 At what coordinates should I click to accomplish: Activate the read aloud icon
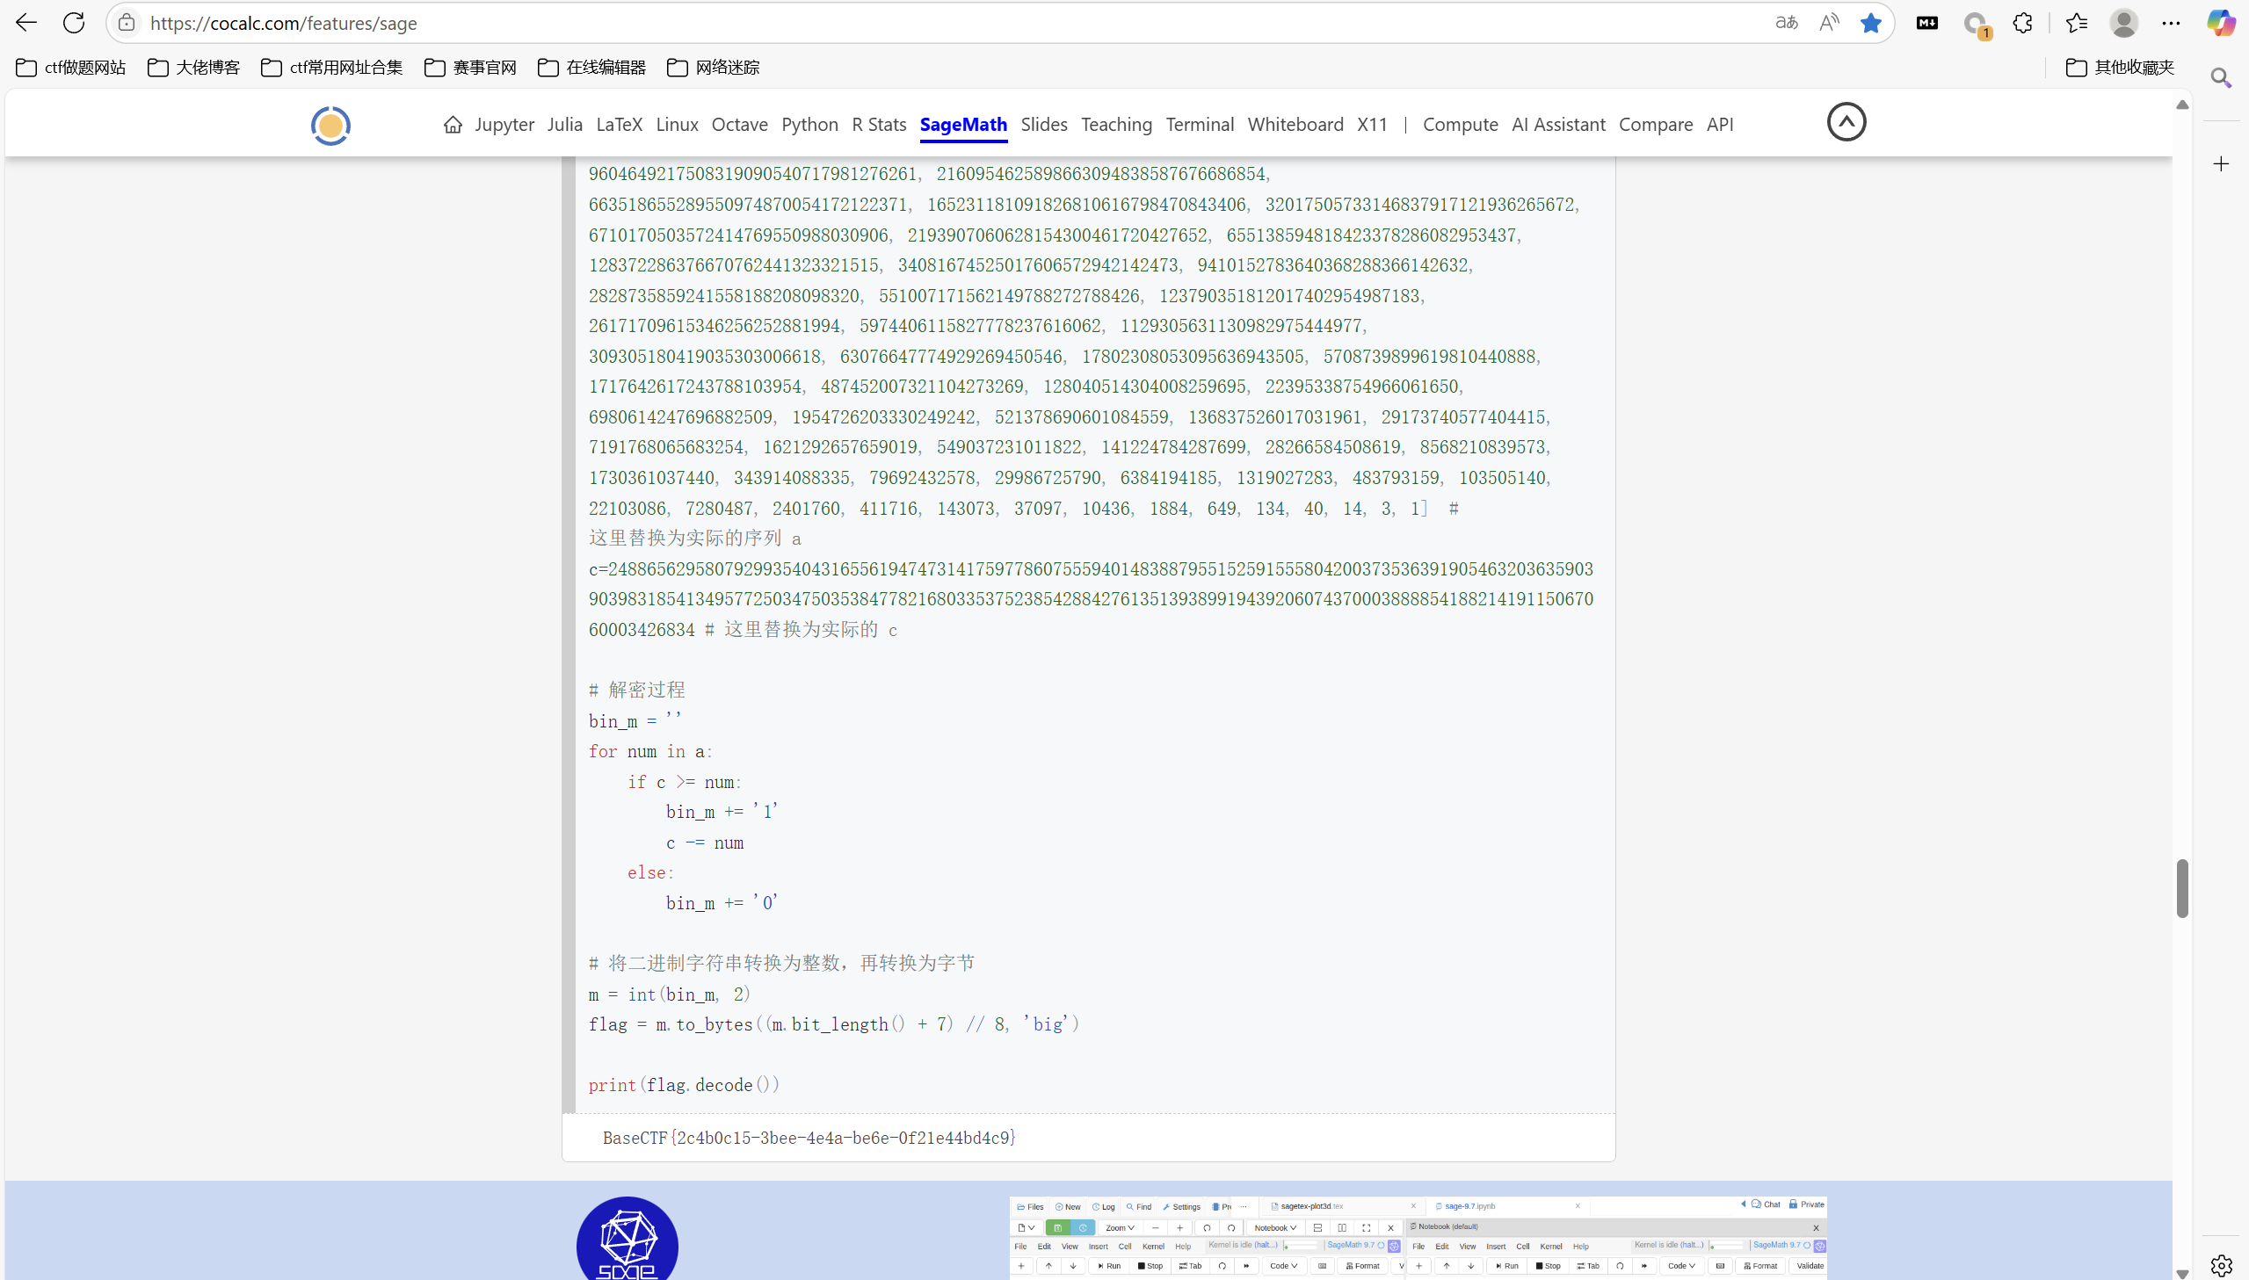click(x=1829, y=23)
